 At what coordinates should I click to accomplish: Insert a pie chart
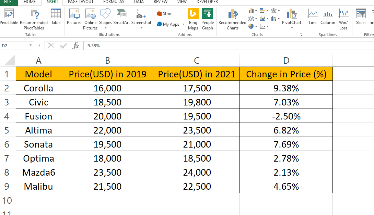[x=250, y=26]
